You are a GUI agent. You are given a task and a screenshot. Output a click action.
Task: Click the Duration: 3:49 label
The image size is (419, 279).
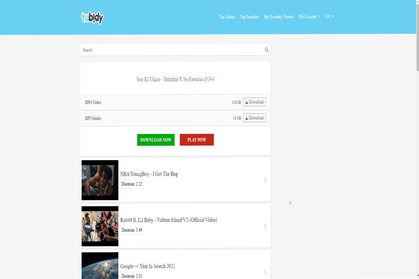[x=132, y=230]
